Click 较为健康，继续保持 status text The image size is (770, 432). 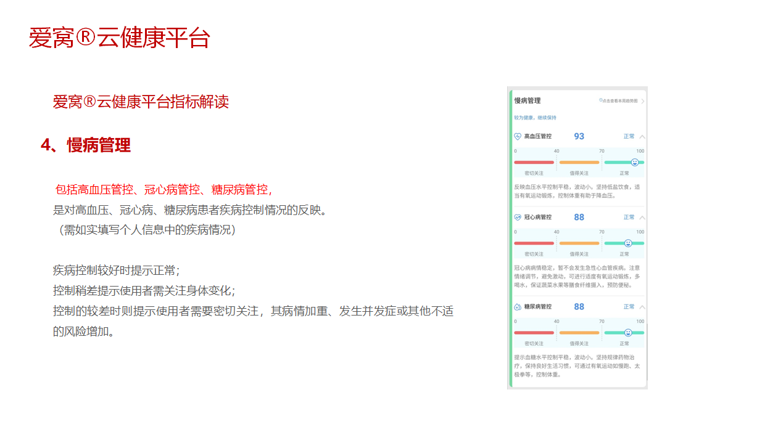(x=535, y=117)
